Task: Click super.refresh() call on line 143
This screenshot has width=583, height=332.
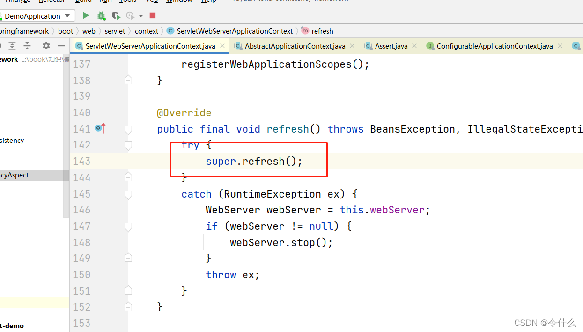Action: click(x=254, y=162)
